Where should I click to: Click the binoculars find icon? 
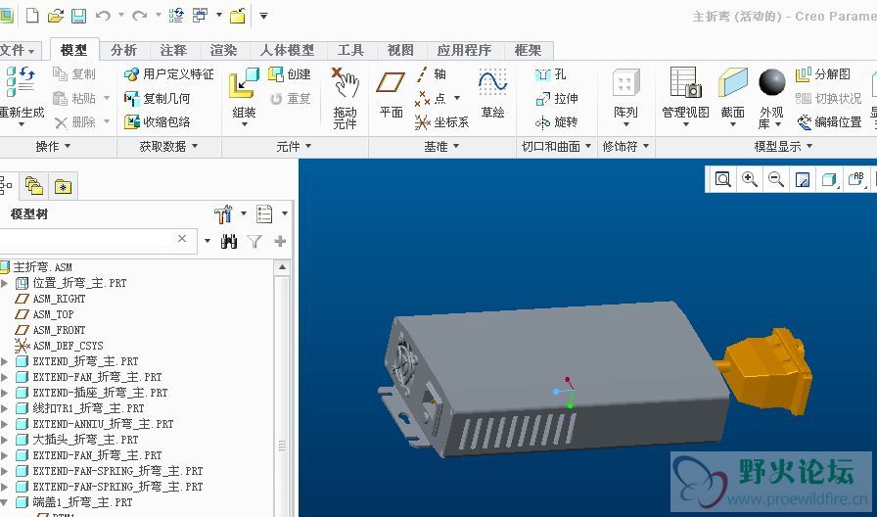(x=229, y=241)
